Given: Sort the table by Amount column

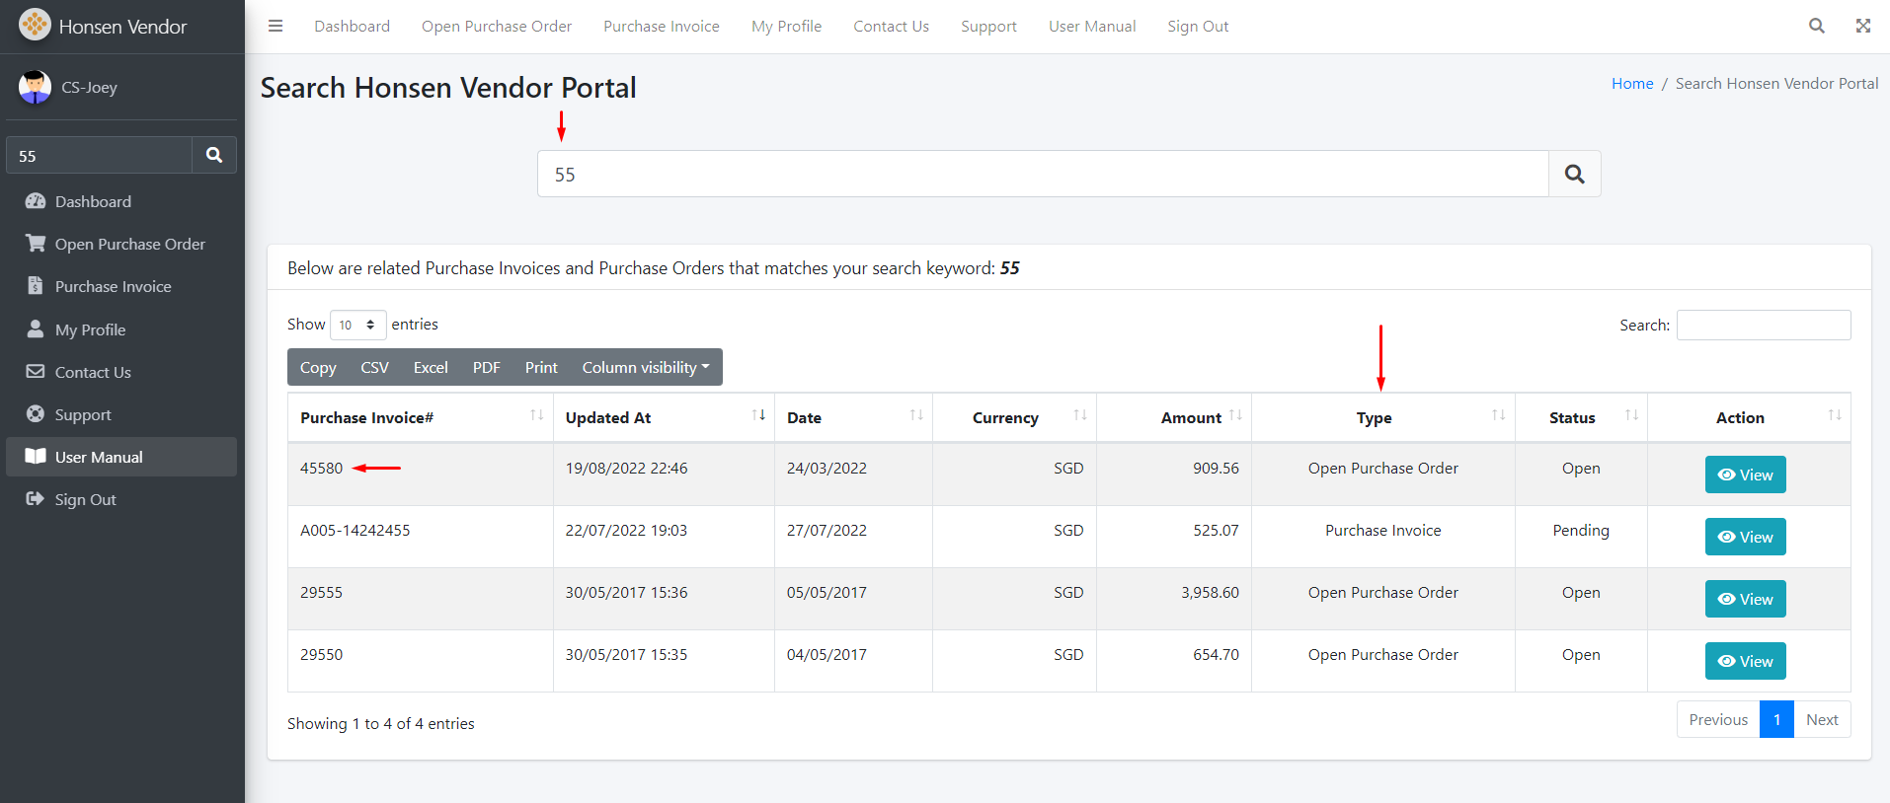Looking at the screenshot, I should pyautogui.click(x=1191, y=418).
